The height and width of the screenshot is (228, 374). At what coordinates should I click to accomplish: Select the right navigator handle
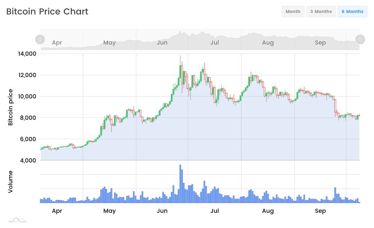[360, 39]
